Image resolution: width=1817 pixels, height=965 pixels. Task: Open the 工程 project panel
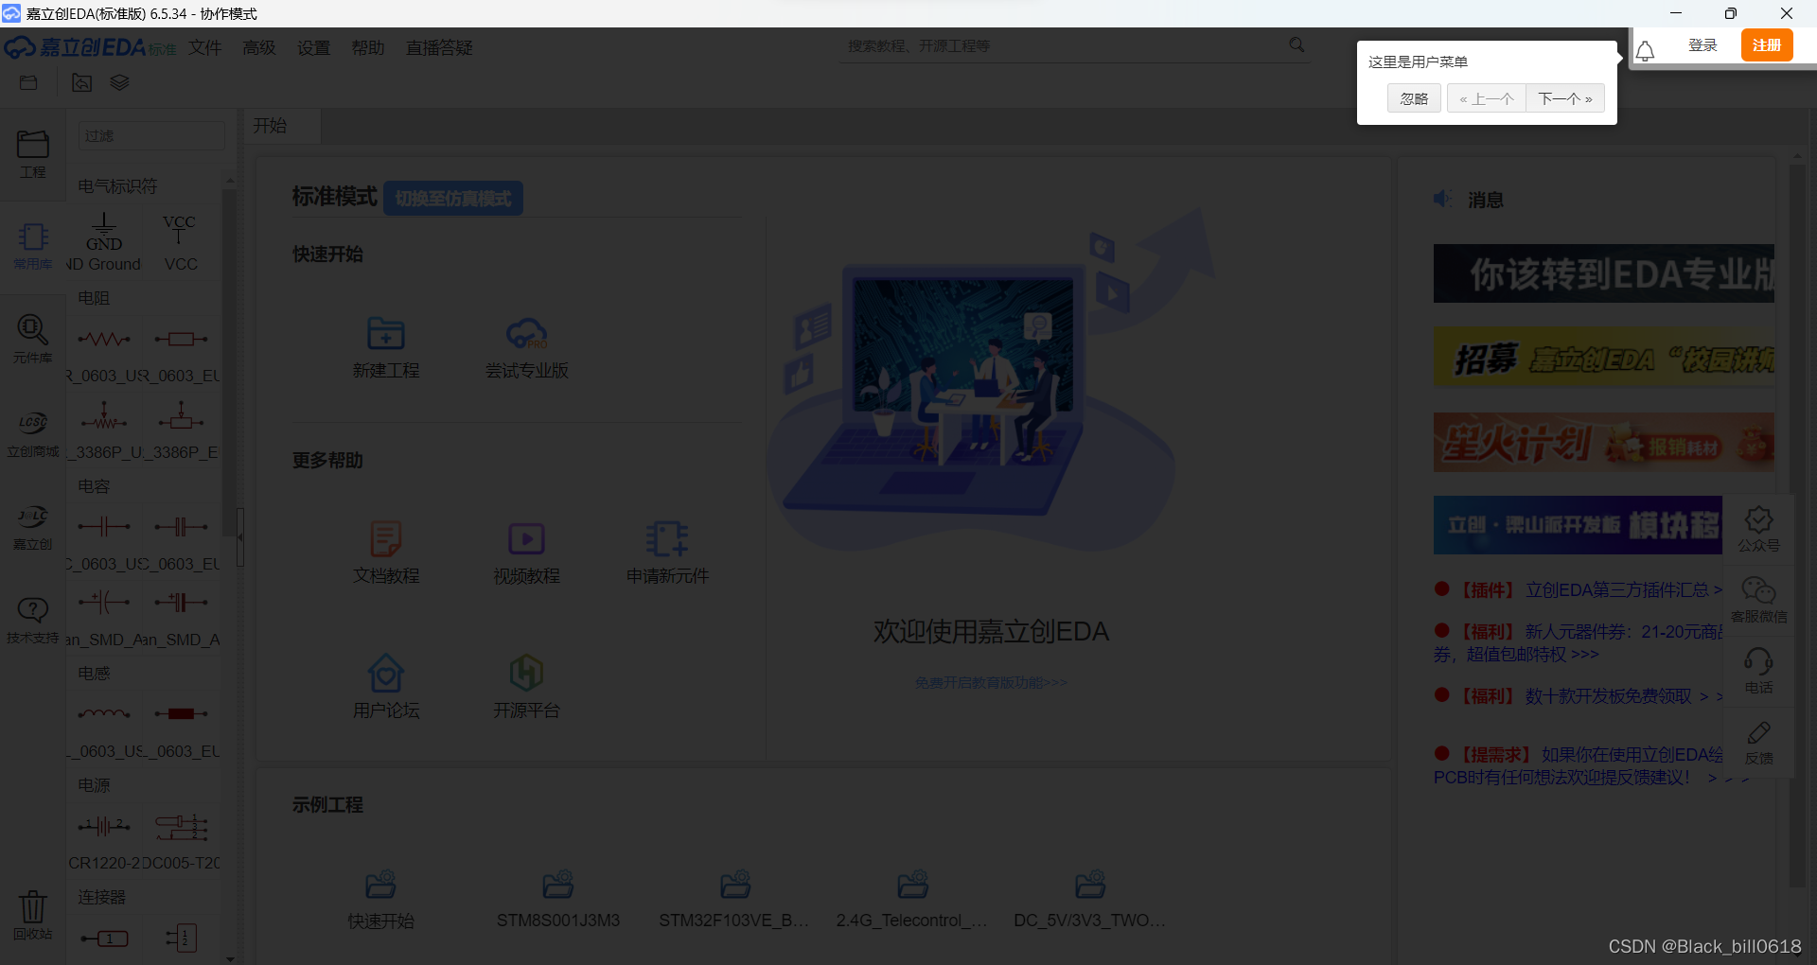32,154
